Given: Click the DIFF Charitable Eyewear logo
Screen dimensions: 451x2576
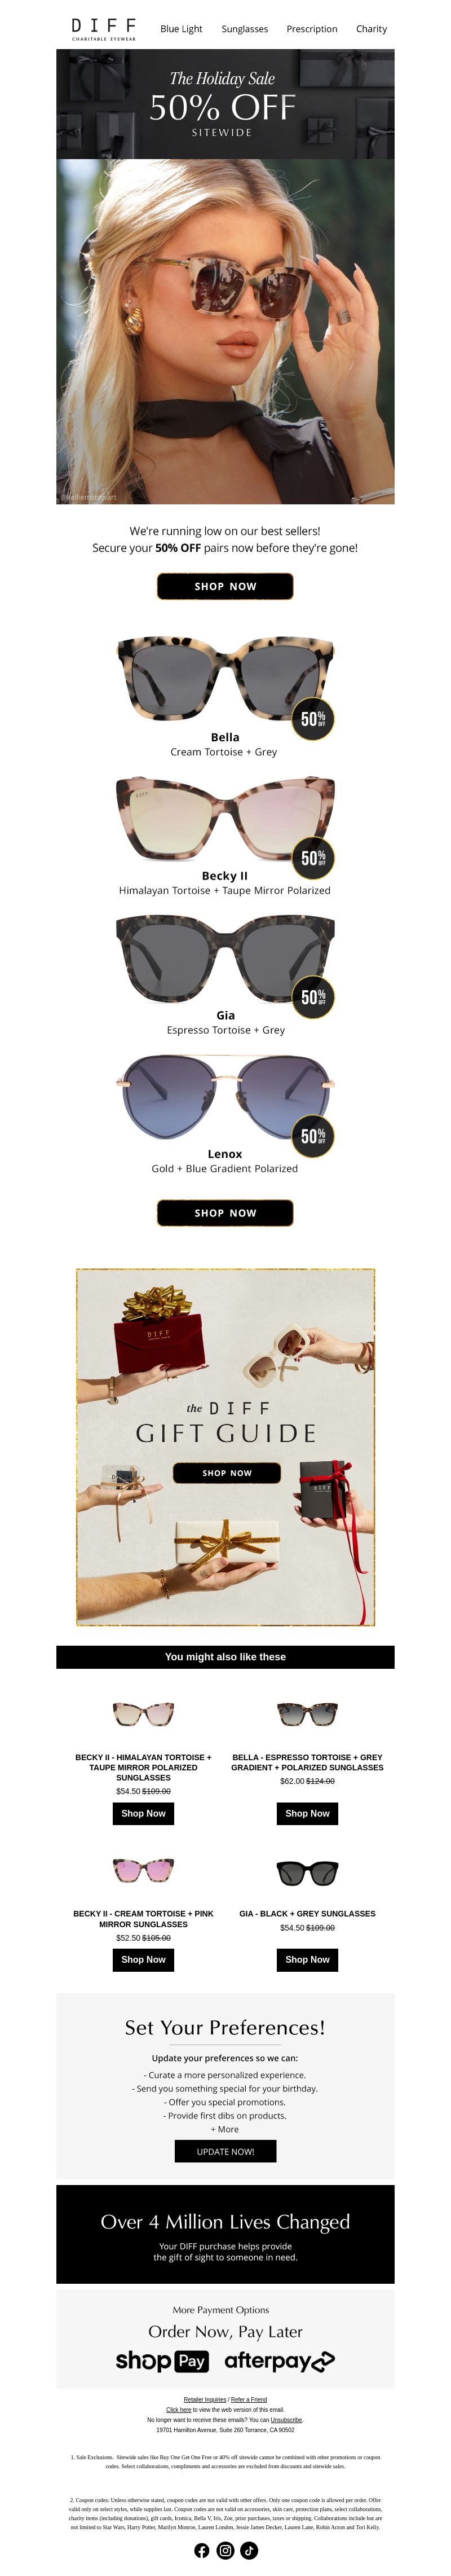Looking at the screenshot, I should [103, 28].
